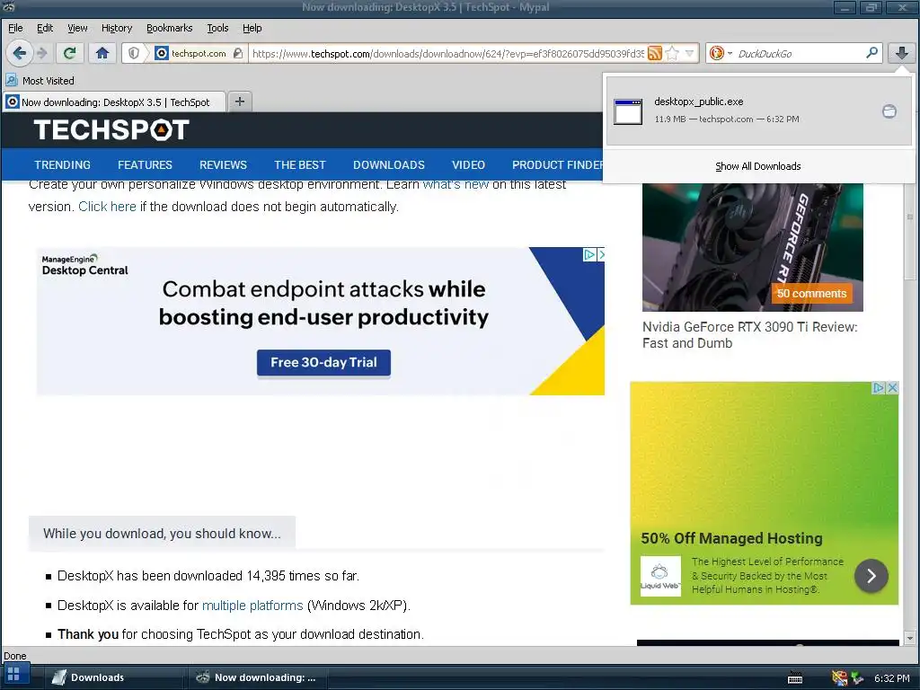Go to THE BEST section

(300, 165)
